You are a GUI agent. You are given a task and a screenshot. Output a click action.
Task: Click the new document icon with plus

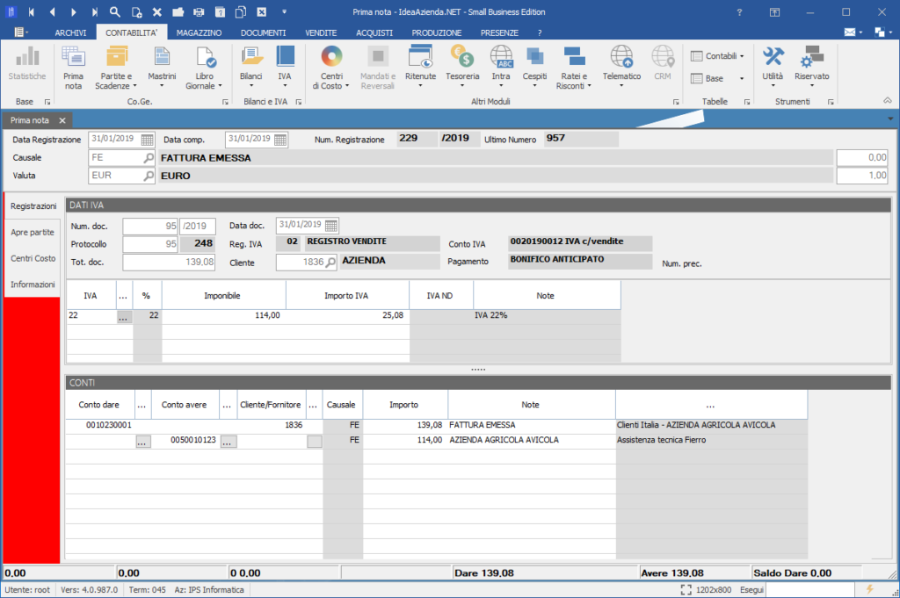(136, 12)
